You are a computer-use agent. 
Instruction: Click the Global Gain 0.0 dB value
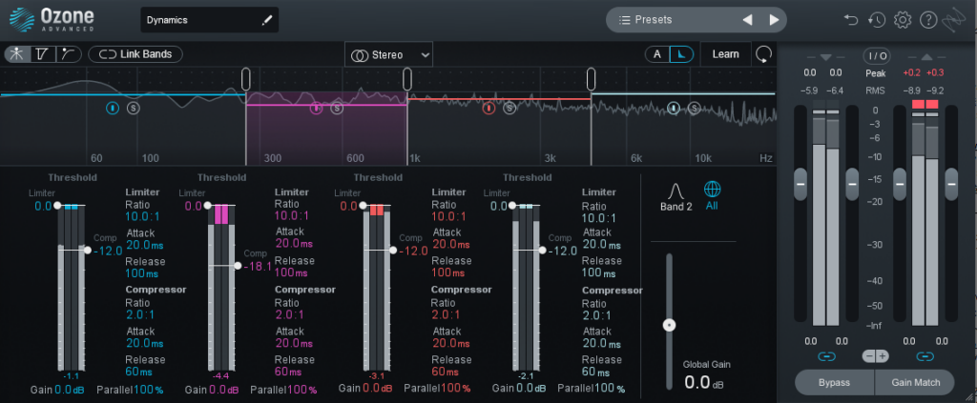704,382
